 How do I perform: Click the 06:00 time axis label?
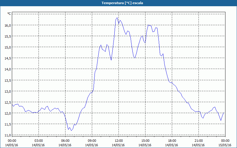tap(65, 141)
